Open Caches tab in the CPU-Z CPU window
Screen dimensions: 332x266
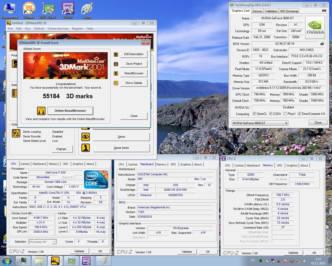tap(25, 164)
